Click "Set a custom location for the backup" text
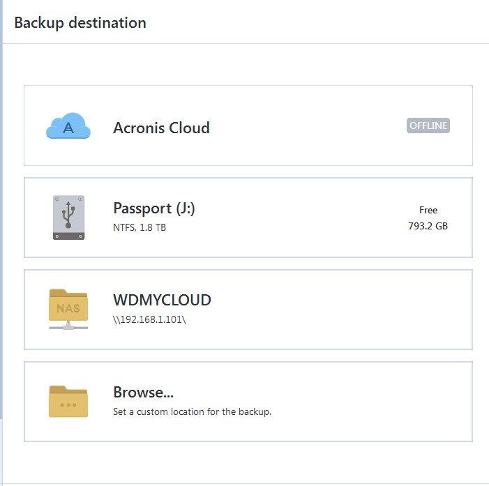The width and height of the screenshot is (489, 486). click(x=192, y=411)
